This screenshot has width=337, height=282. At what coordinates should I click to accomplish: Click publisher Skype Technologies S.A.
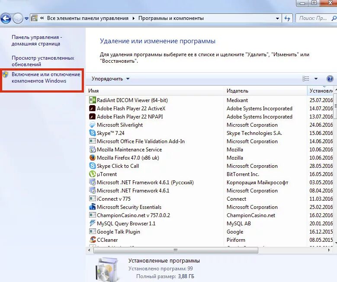[254, 133]
